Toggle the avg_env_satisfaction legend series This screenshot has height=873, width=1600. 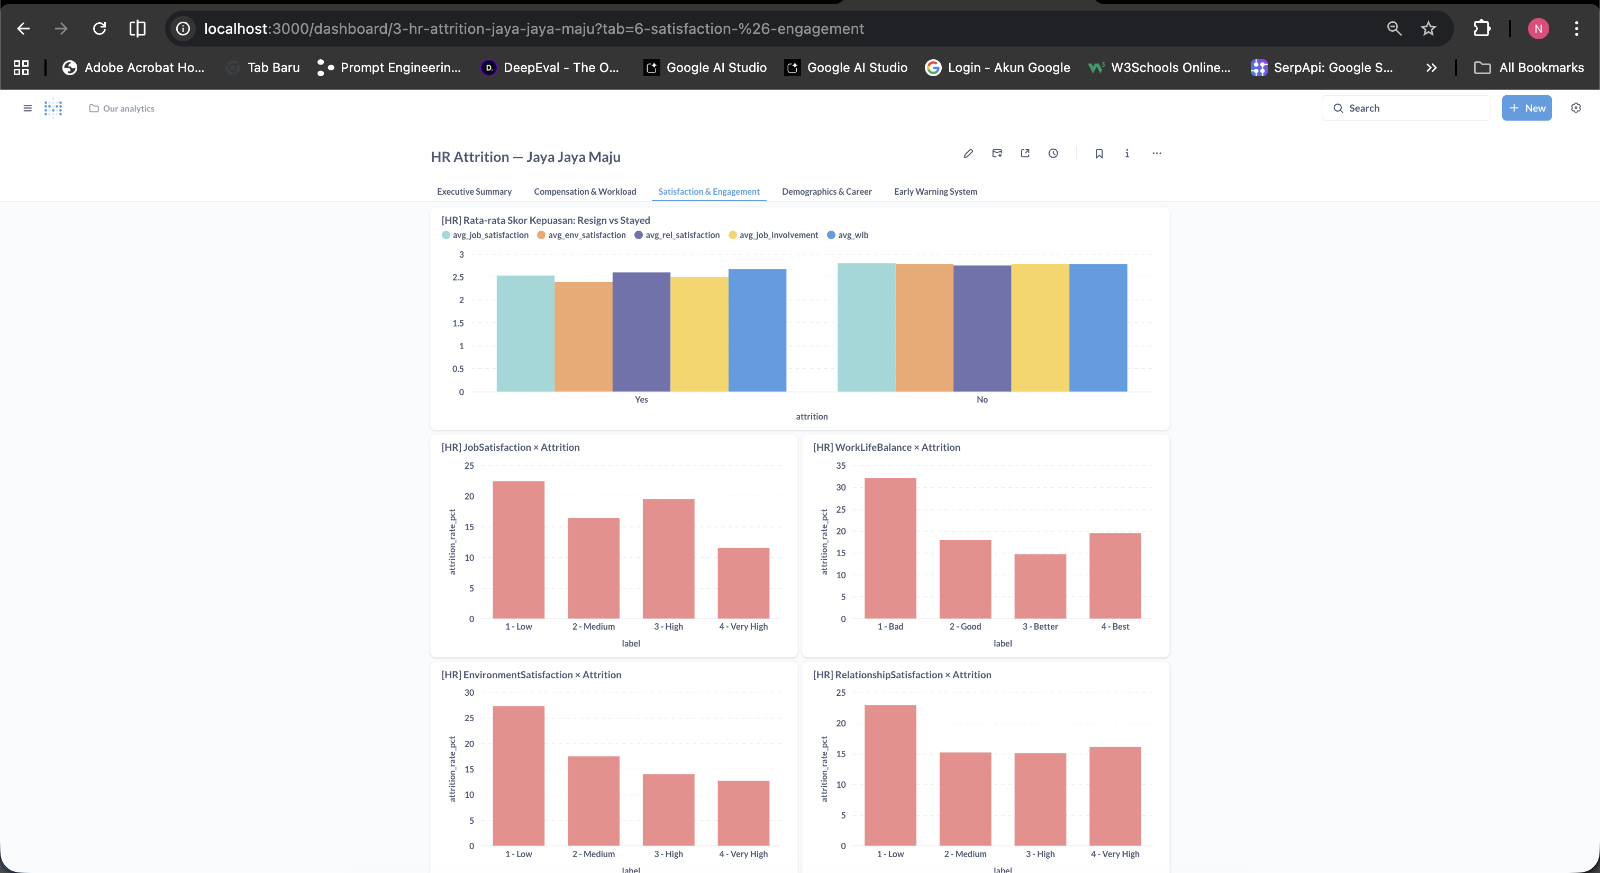pyautogui.click(x=581, y=235)
